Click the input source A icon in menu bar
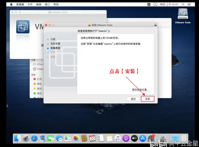The width and height of the screenshot is (199, 147). (x=149, y=5)
